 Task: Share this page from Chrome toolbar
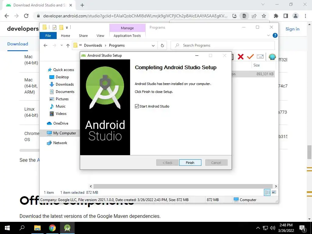point(254,16)
